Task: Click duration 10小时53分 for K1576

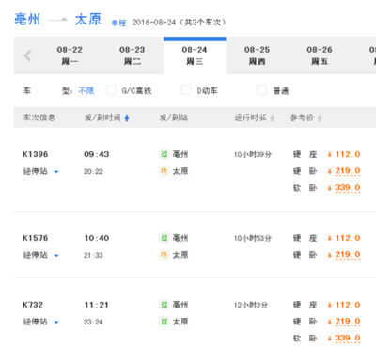Action: pyautogui.click(x=253, y=238)
